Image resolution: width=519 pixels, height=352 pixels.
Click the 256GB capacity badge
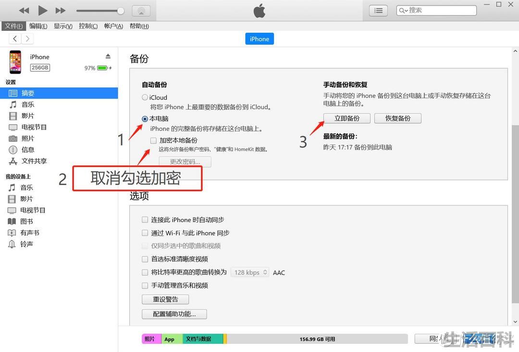40,67
